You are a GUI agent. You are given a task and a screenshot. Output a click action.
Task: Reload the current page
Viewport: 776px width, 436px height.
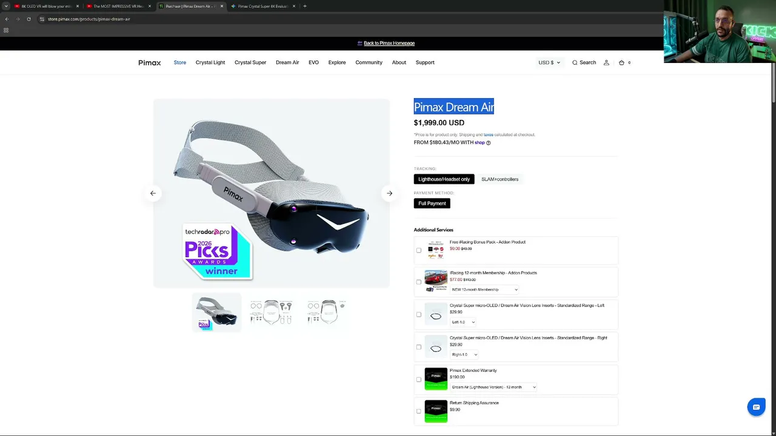[28, 19]
